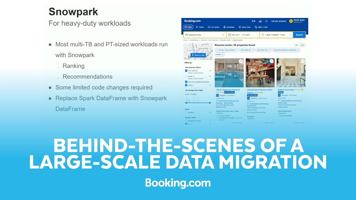This screenshot has height=200, width=356.
Task: Open the Dimitar Nedev profile avatar
Action: click(291, 21)
